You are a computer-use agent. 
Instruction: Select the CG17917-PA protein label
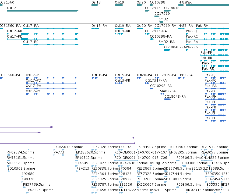click(156, 80)
